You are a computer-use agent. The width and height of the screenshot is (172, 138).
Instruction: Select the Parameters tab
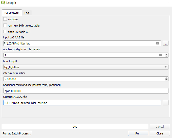pyautogui.click(x=12, y=13)
